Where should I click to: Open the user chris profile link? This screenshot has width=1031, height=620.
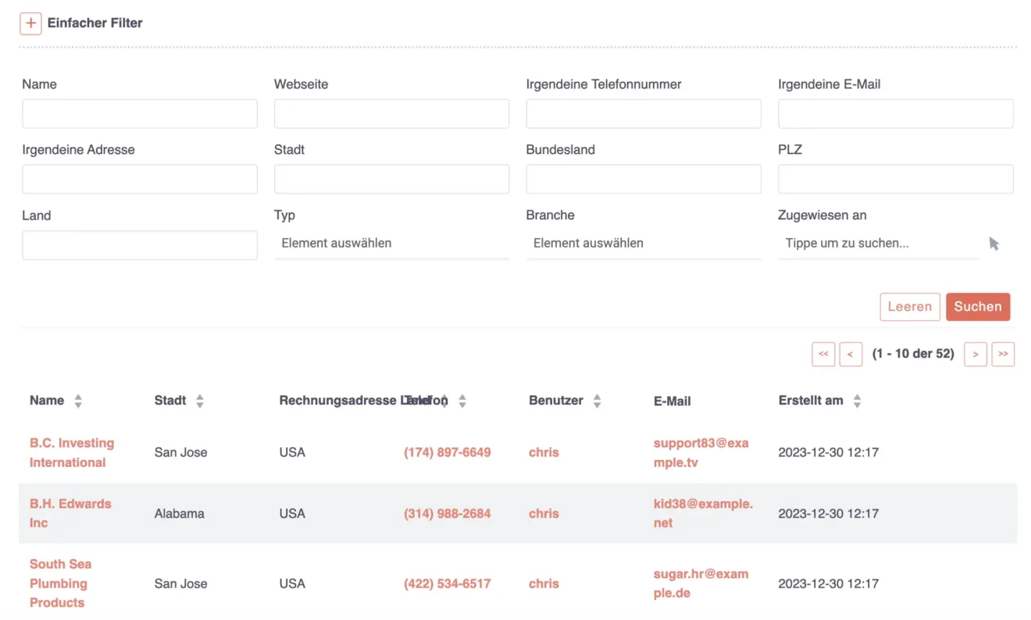point(544,513)
